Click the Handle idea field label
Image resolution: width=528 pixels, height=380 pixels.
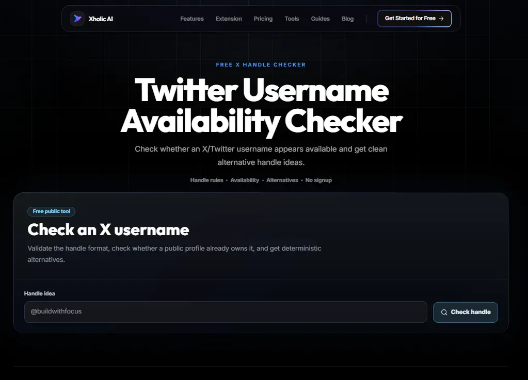coord(39,293)
